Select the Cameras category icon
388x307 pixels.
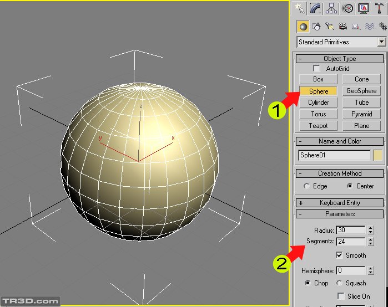pos(344,27)
